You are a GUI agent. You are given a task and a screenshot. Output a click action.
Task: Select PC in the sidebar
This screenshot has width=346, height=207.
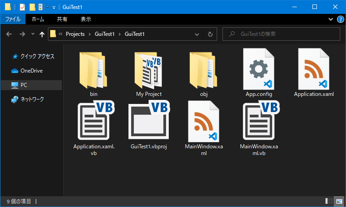31,85
